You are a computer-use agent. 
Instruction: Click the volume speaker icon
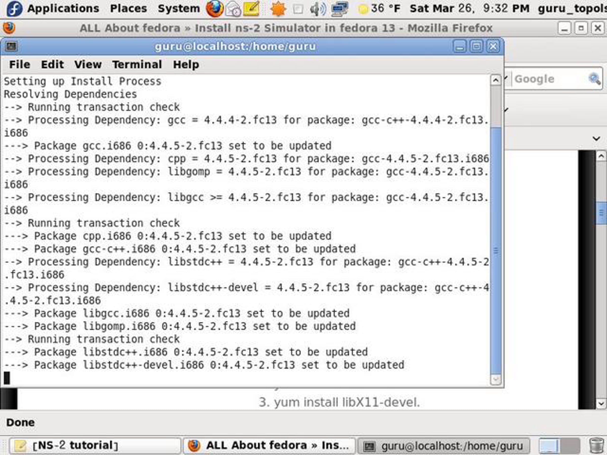[x=317, y=9]
